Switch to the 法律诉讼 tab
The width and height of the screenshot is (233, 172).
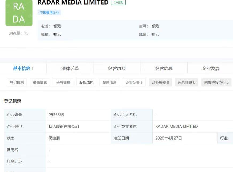coord(70,68)
